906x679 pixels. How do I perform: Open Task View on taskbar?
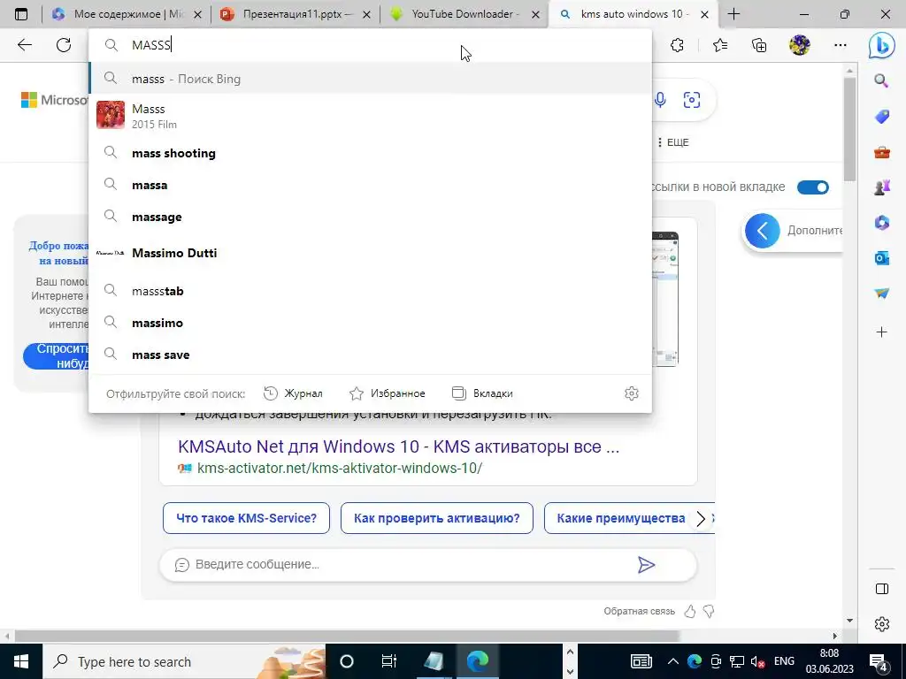click(x=389, y=661)
